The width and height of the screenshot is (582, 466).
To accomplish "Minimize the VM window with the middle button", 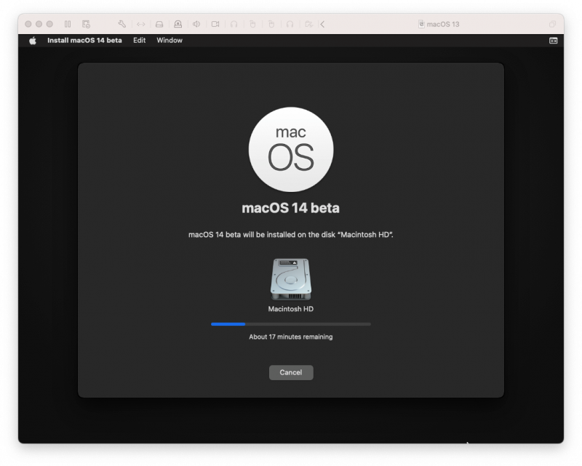I will pos(39,24).
